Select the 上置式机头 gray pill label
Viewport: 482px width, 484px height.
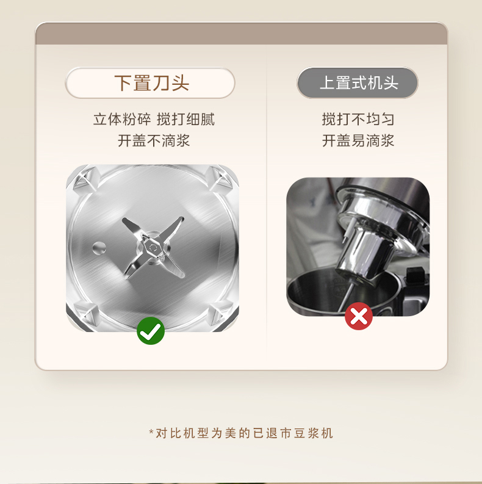pos(358,83)
